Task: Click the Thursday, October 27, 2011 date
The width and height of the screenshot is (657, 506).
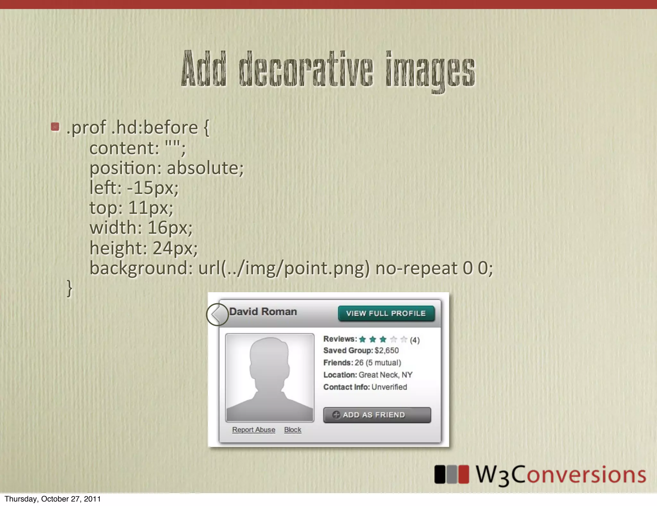Action: [53, 499]
